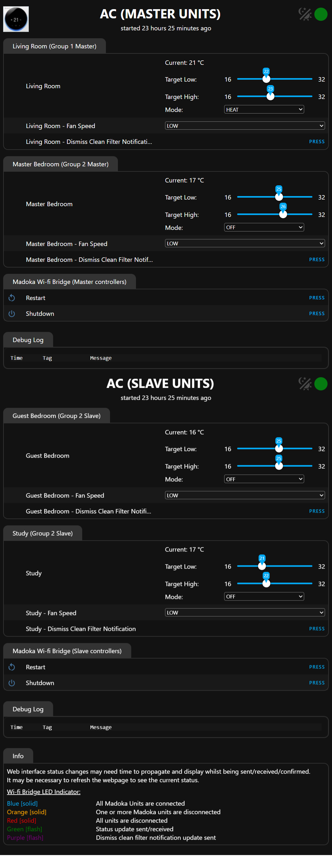Select Madoka Wi-fi Bridge (Master controllers) tab
The image size is (332, 856).
point(70,282)
